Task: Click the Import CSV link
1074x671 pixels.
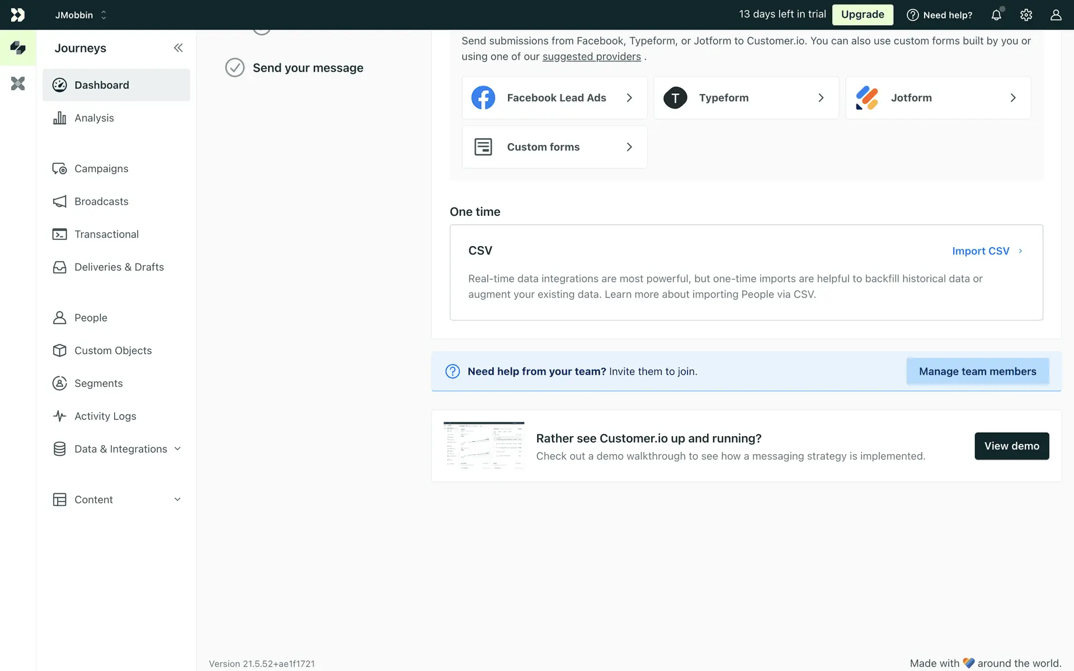Action: click(x=981, y=251)
